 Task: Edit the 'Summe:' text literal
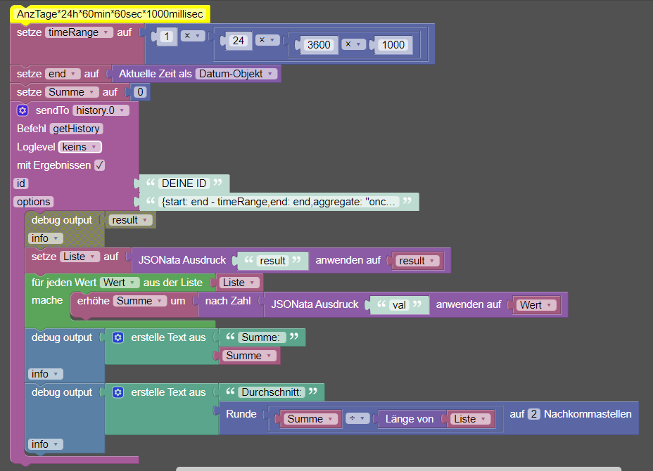coord(260,337)
